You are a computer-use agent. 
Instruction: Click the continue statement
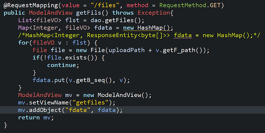coord(63,65)
